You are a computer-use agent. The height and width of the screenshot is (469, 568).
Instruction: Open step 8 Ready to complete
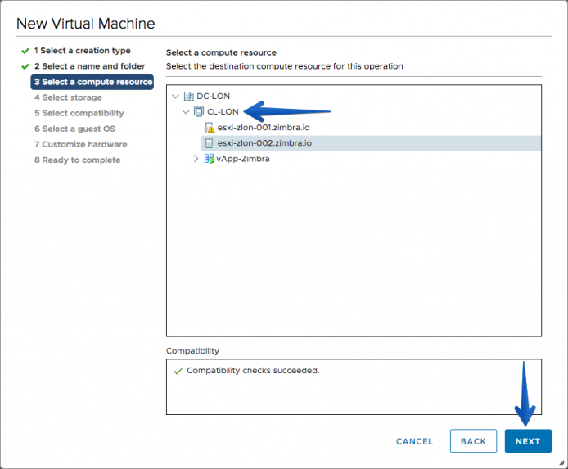coord(77,160)
